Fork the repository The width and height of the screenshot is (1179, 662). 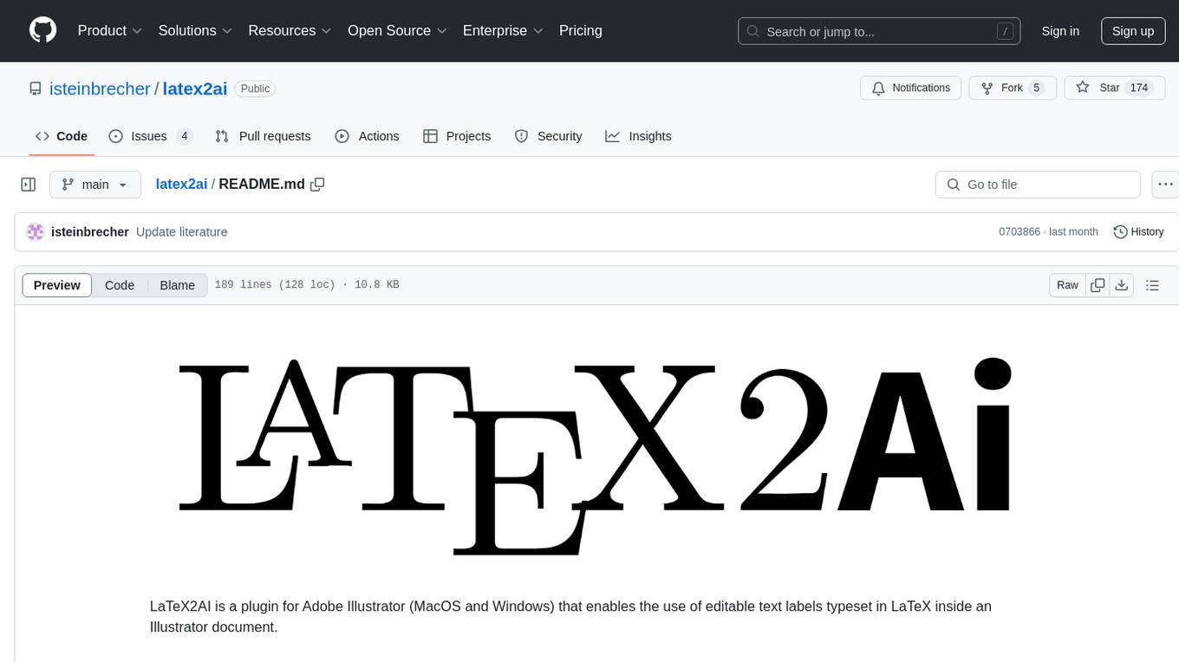tap(1013, 88)
